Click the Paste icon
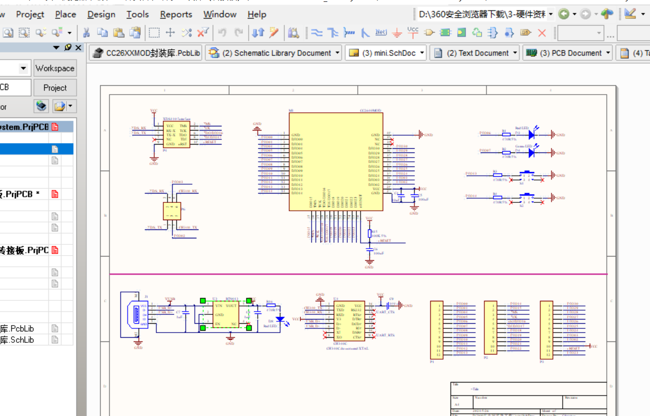The image size is (650, 416). 118,32
